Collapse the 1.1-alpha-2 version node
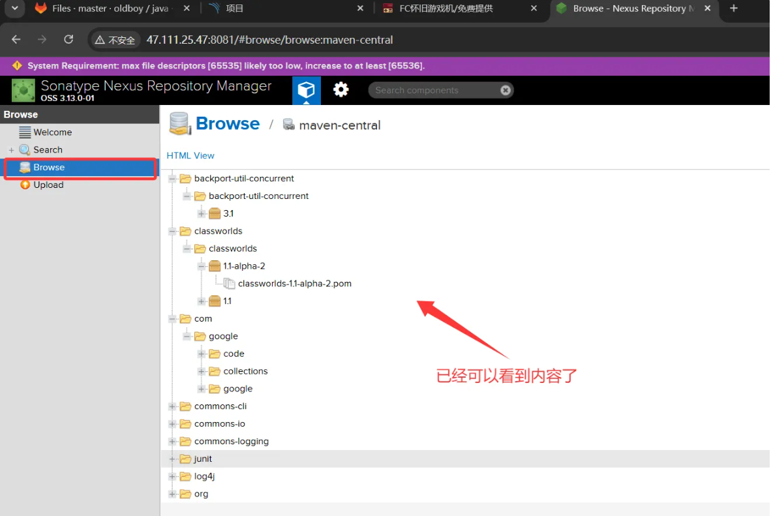This screenshot has width=771, height=516. pos(201,266)
